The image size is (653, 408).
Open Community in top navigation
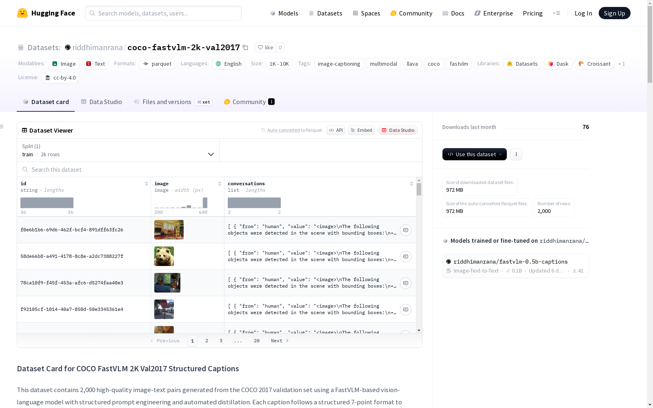(411, 13)
